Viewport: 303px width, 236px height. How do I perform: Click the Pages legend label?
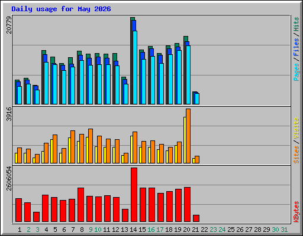pyautogui.click(x=296, y=72)
